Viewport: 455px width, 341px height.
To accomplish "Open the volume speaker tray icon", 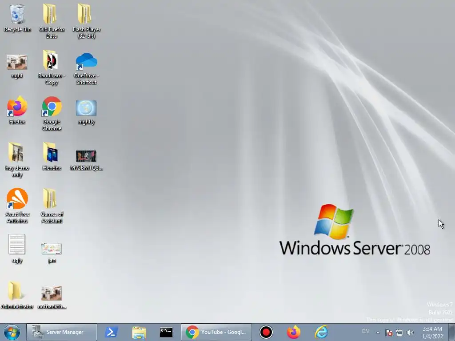I will tap(410, 333).
